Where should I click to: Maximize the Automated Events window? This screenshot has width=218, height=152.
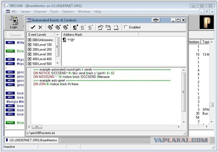pos(178,20)
